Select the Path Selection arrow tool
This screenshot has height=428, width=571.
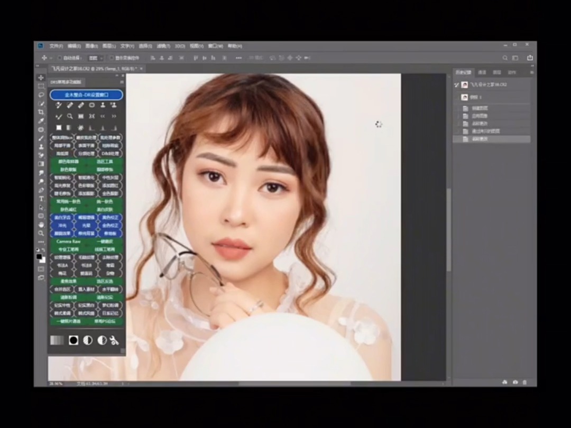pyautogui.click(x=41, y=208)
